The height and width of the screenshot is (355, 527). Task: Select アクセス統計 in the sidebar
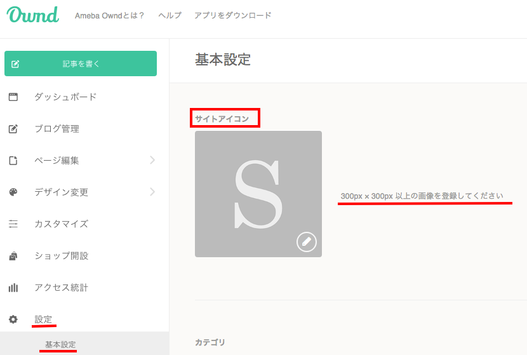[x=61, y=288]
